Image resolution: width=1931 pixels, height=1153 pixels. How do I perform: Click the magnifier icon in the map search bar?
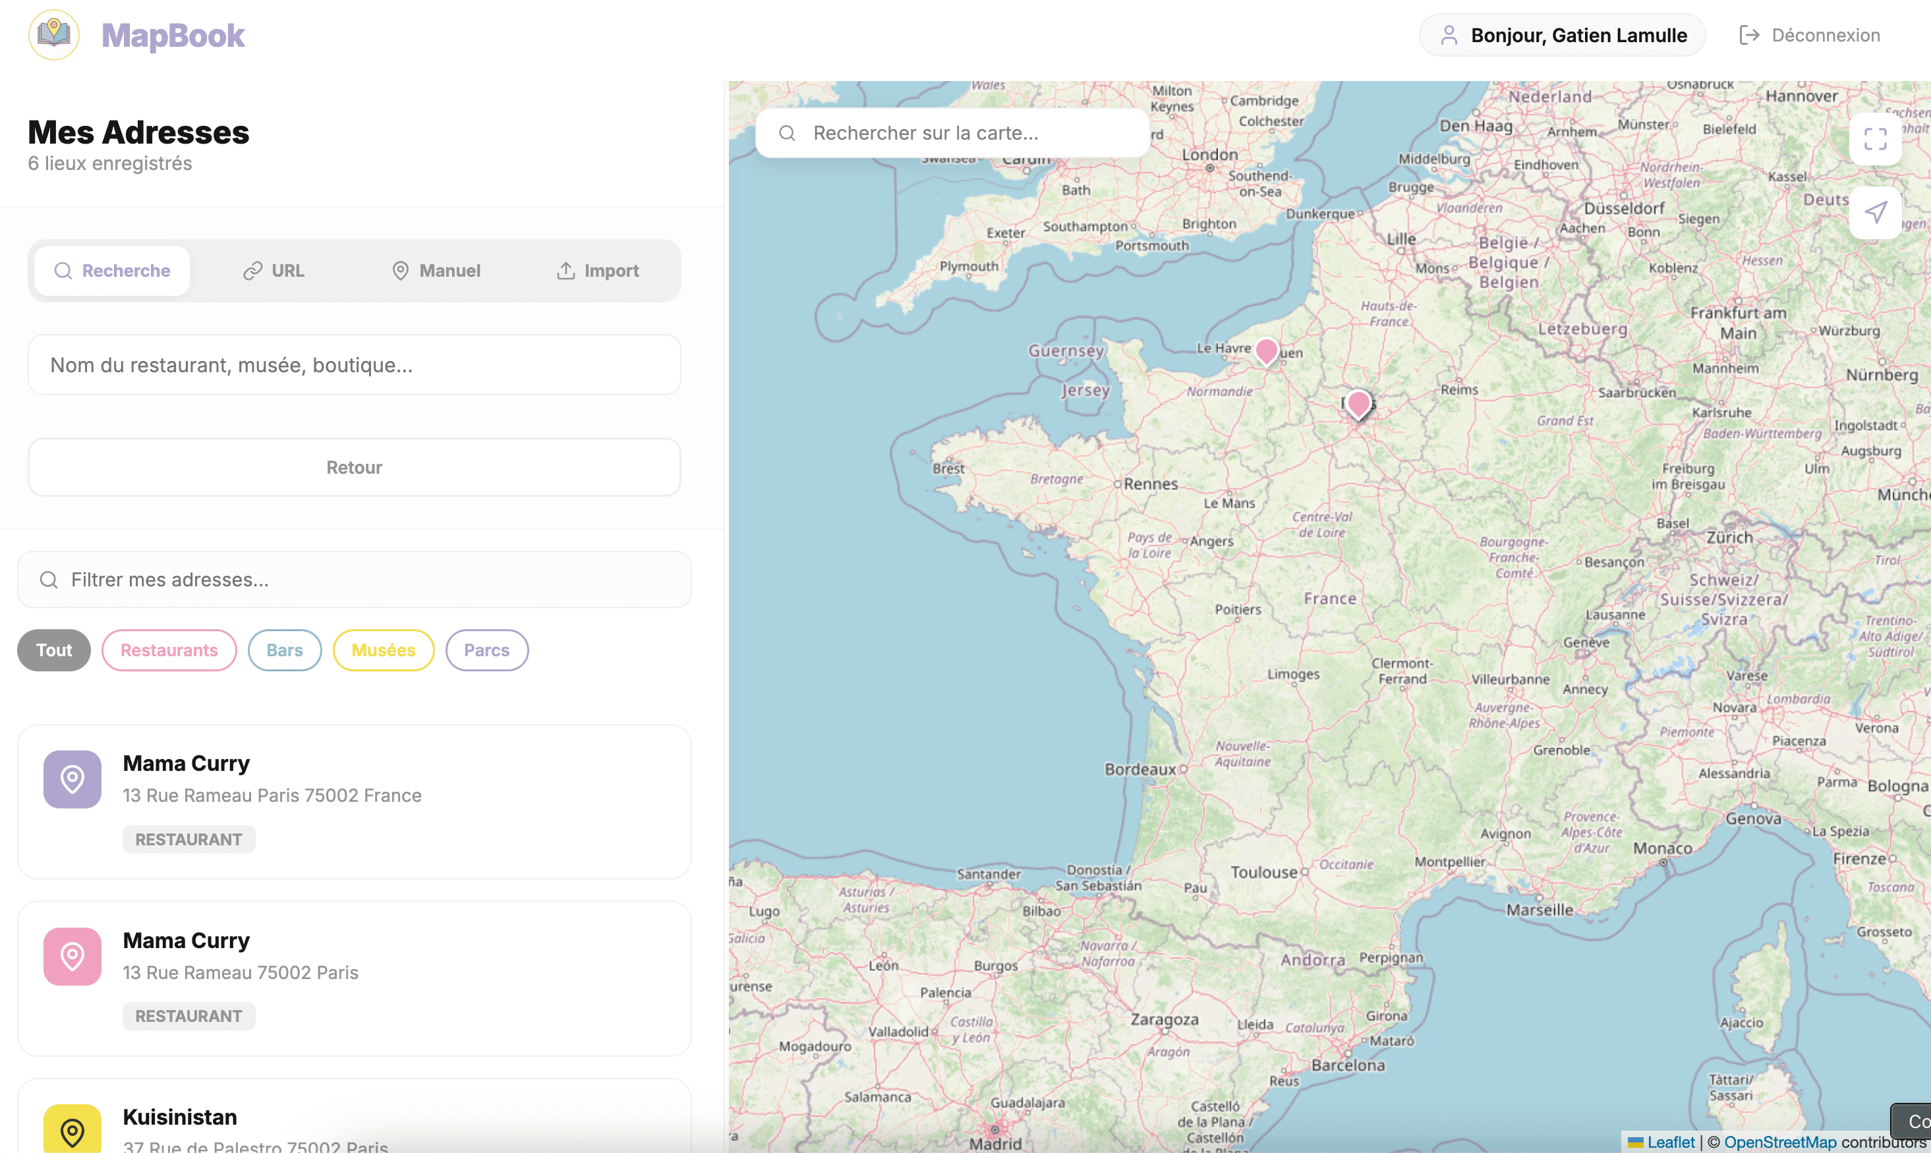[787, 132]
